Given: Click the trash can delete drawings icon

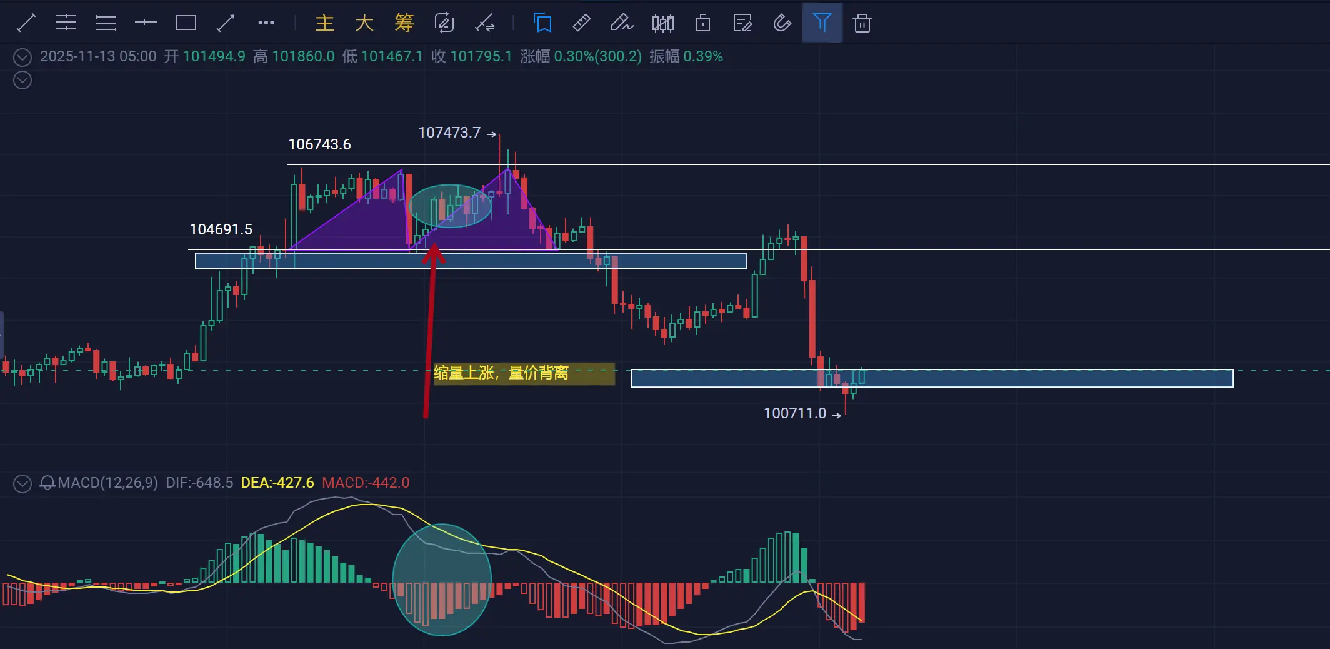Looking at the screenshot, I should point(862,23).
